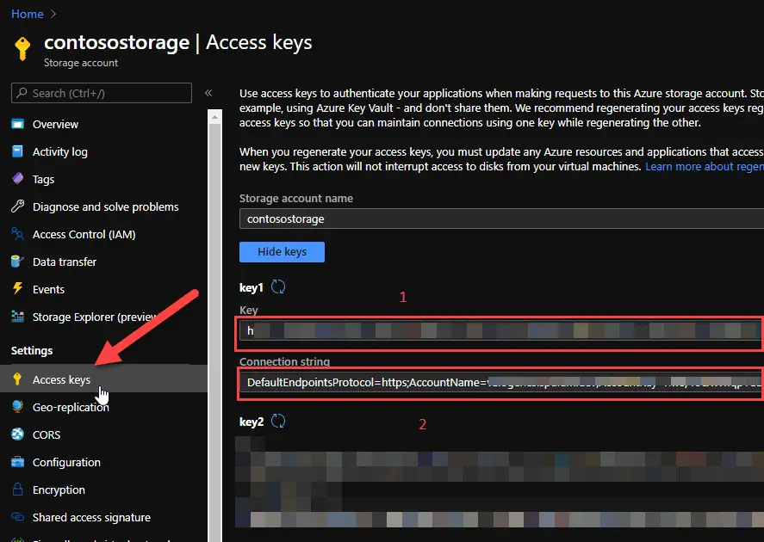This screenshot has height=542, width=764.
Task: Select the Tags icon in sidebar
Action: [17, 179]
